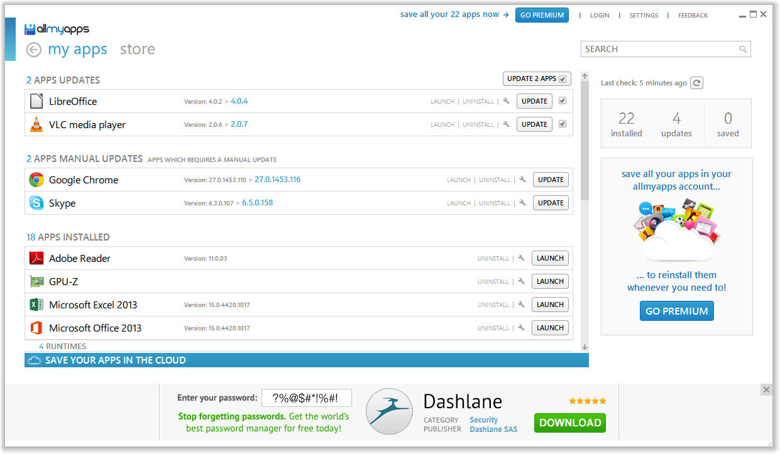Click the GPU-Z app icon
780x454 pixels.
[36, 281]
